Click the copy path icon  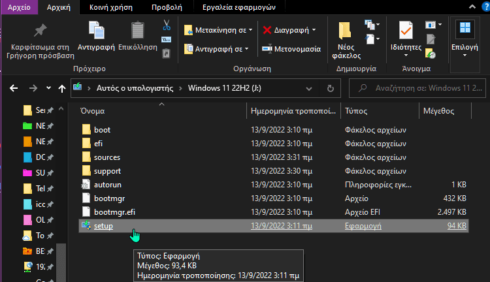pos(166,40)
